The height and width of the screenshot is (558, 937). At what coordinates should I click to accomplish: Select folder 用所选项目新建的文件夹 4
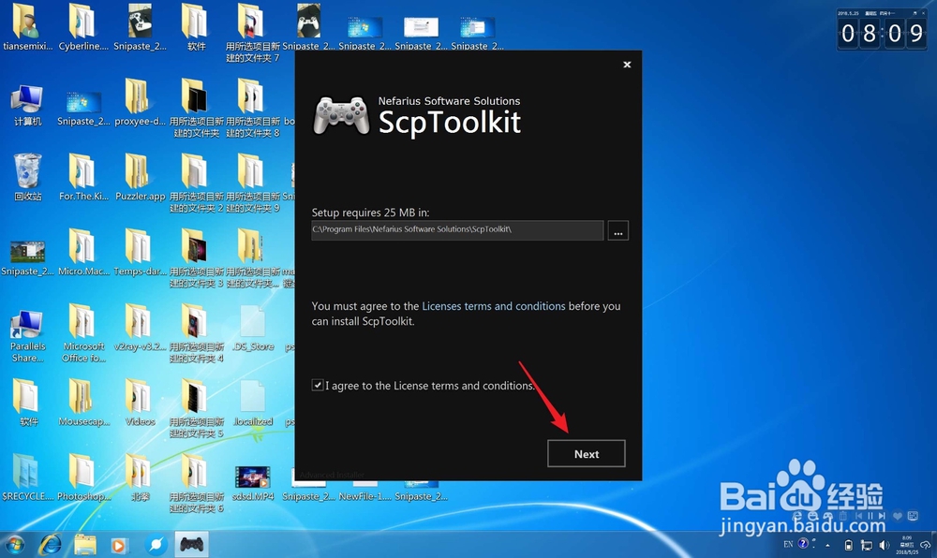click(196, 333)
